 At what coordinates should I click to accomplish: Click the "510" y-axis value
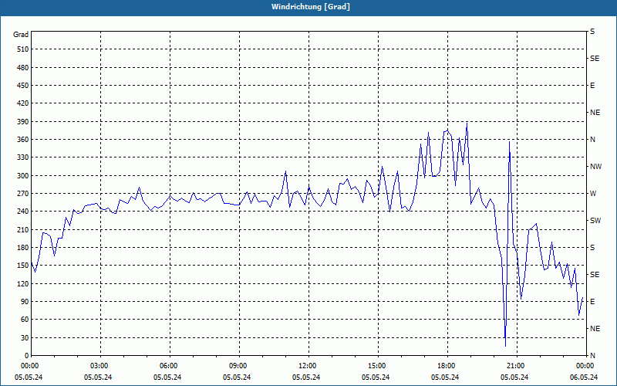click(x=23, y=49)
